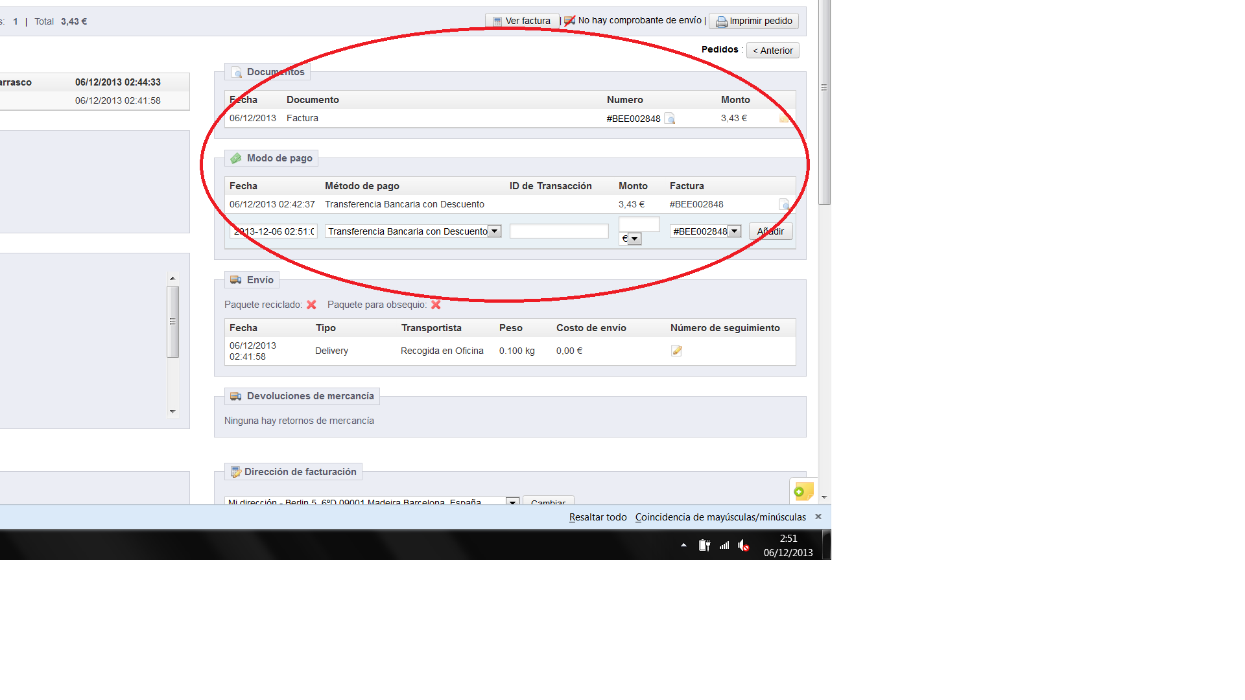Click the left panel scrollbar down arrow
This screenshot has width=1245, height=700.
pos(172,412)
